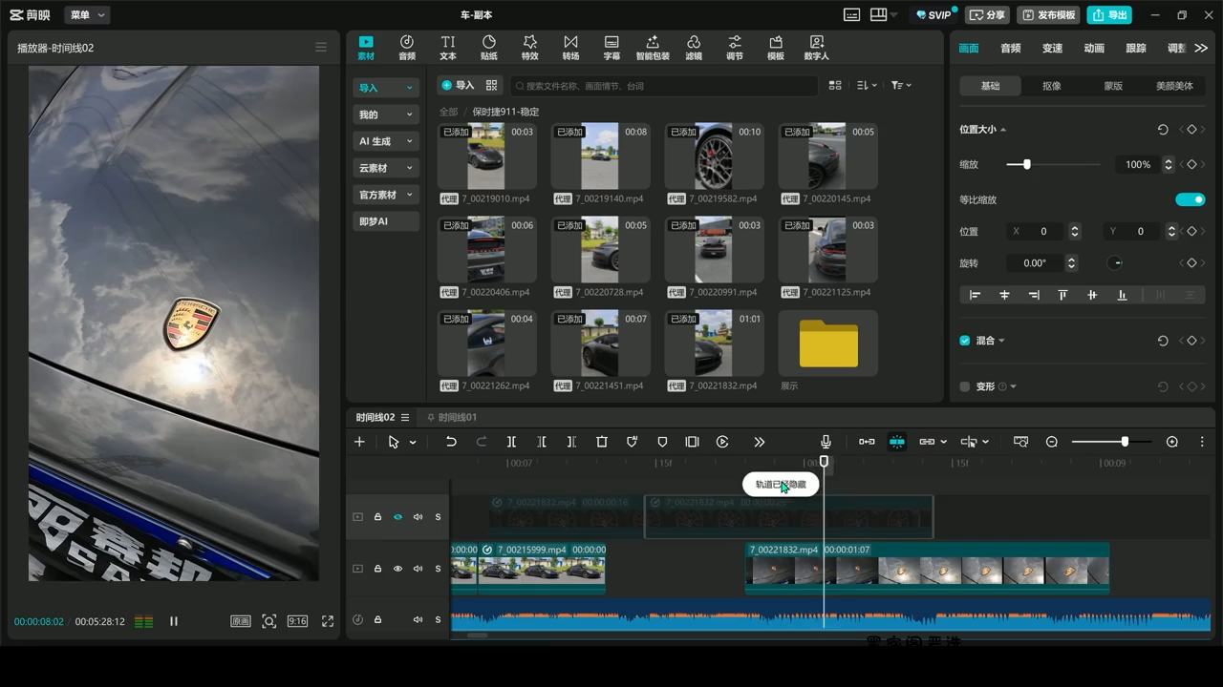Click the 导入 import media button
Viewport: 1223px width, 687px height.
(x=458, y=86)
